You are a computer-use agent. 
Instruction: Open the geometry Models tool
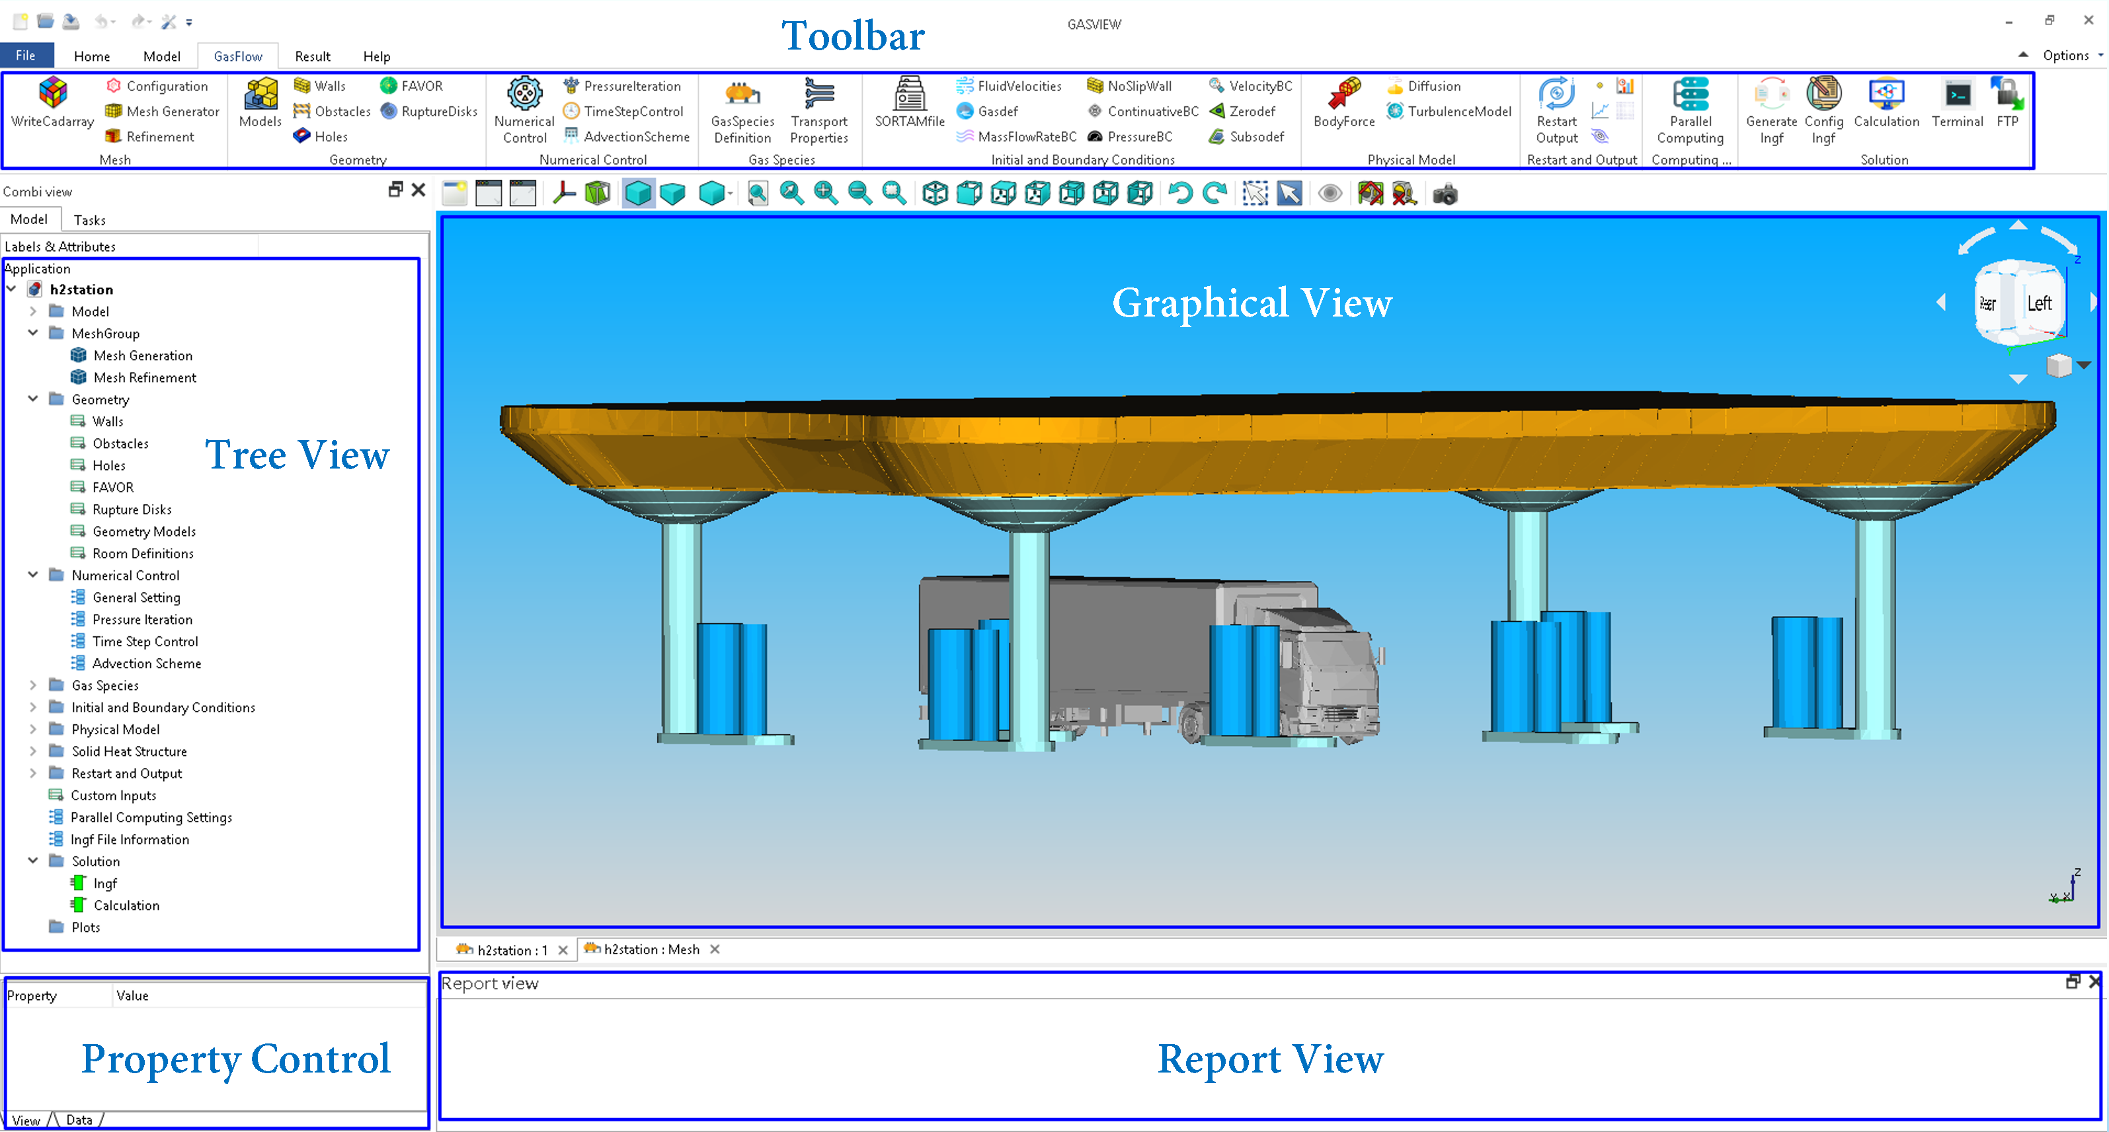point(260,103)
